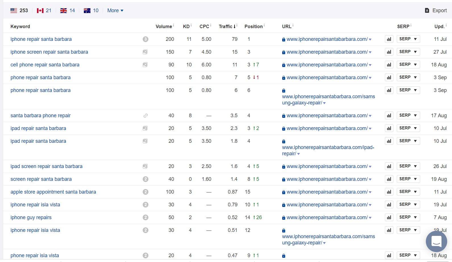The image size is (452, 262).
Task: Select the Australia 10 country tab
Action: tap(91, 11)
